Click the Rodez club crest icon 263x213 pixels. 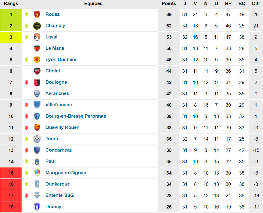click(37, 14)
